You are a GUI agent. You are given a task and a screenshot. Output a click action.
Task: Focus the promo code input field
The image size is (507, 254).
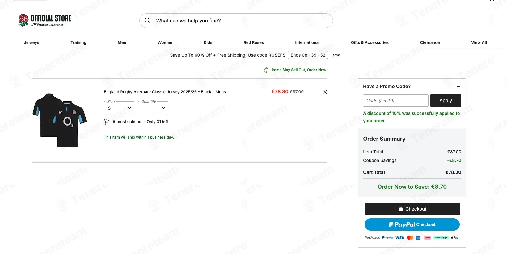[396, 100]
